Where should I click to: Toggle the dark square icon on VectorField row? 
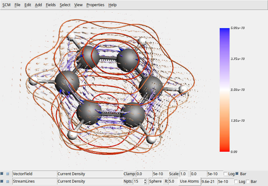[2, 174]
